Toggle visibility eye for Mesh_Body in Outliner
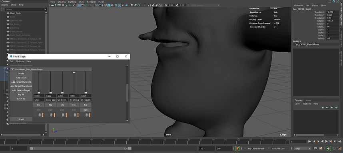Screen dimensions: 343x153 pos(8,13)
